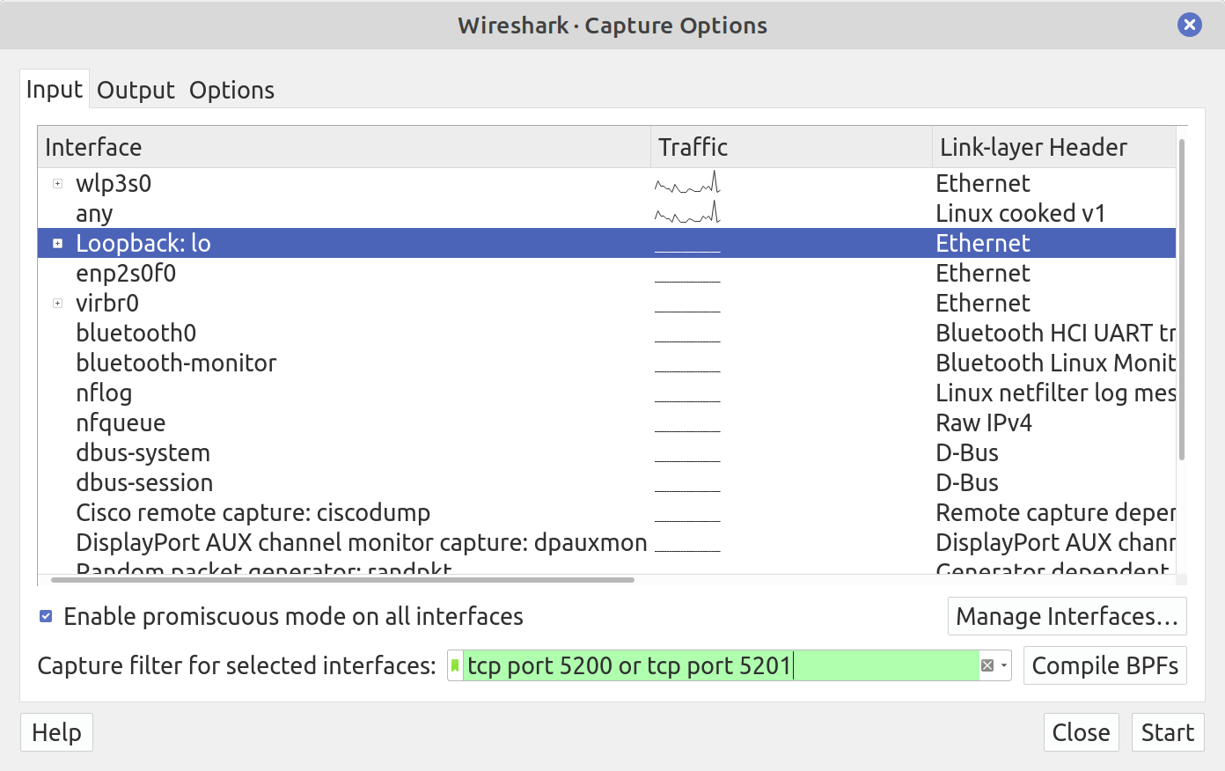1225x771 pixels.
Task: Click the Close button at bottom
Action: [1081, 732]
